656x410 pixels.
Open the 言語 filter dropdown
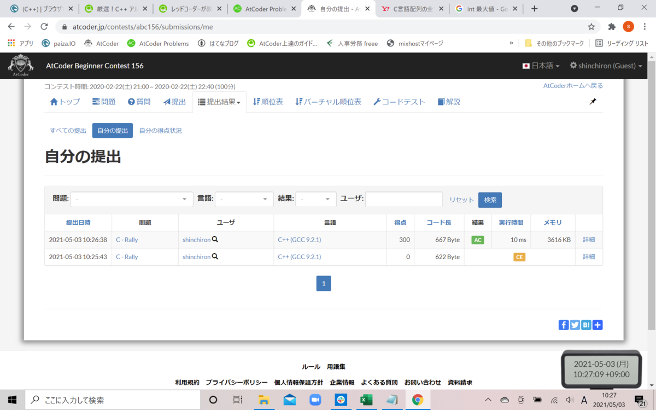point(244,199)
